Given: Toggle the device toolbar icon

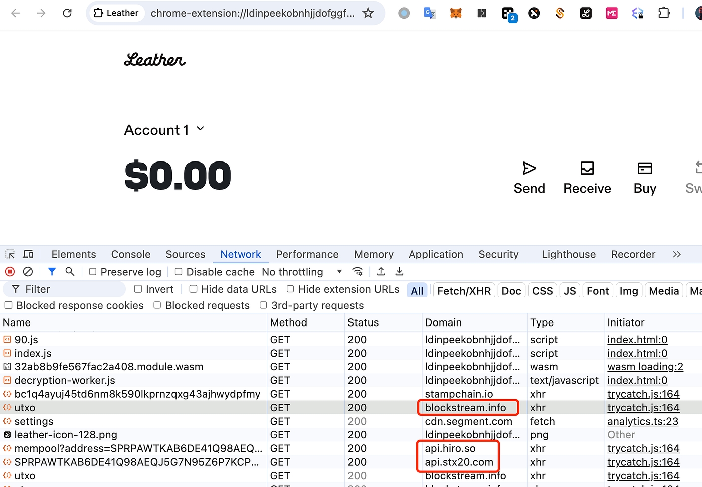Looking at the screenshot, I should click(x=28, y=254).
